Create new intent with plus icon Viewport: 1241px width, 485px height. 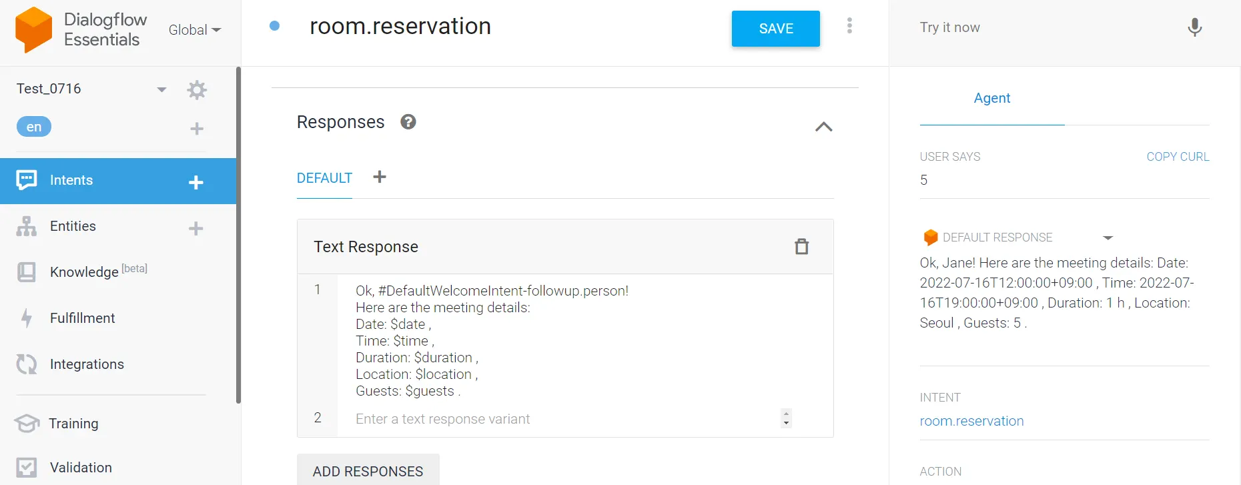click(x=195, y=182)
